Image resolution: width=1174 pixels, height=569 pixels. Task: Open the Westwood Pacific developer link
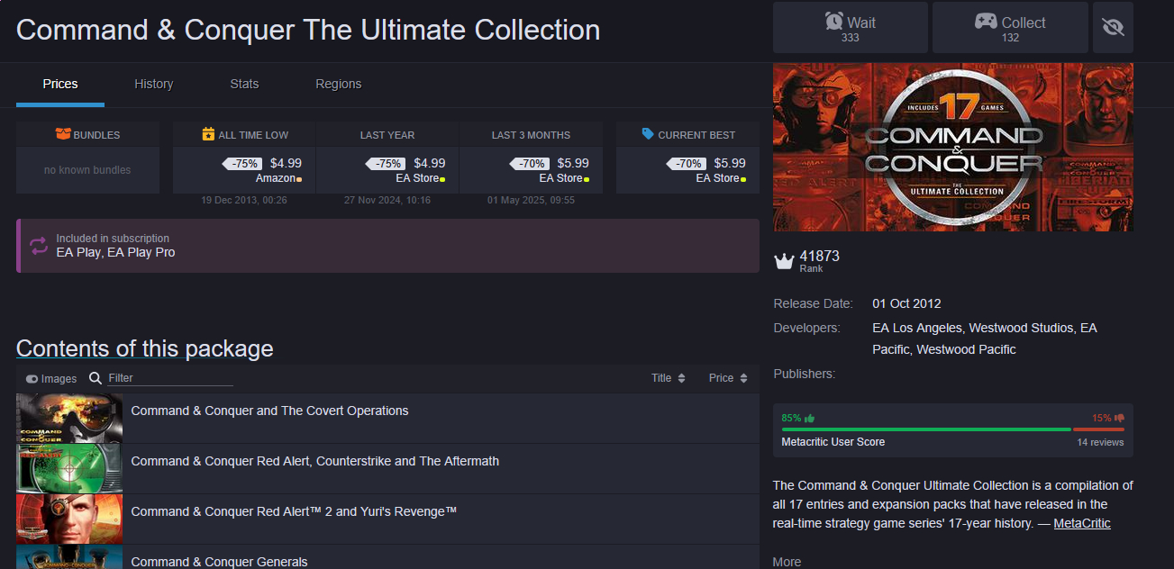(x=966, y=349)
